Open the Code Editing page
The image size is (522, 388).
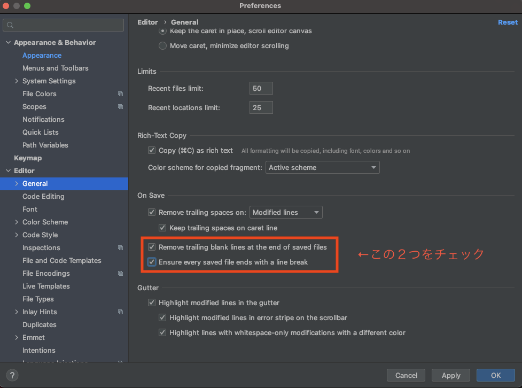43,197
